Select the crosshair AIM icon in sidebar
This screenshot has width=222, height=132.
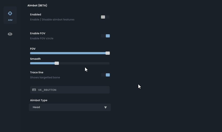[x=10, y=13]
